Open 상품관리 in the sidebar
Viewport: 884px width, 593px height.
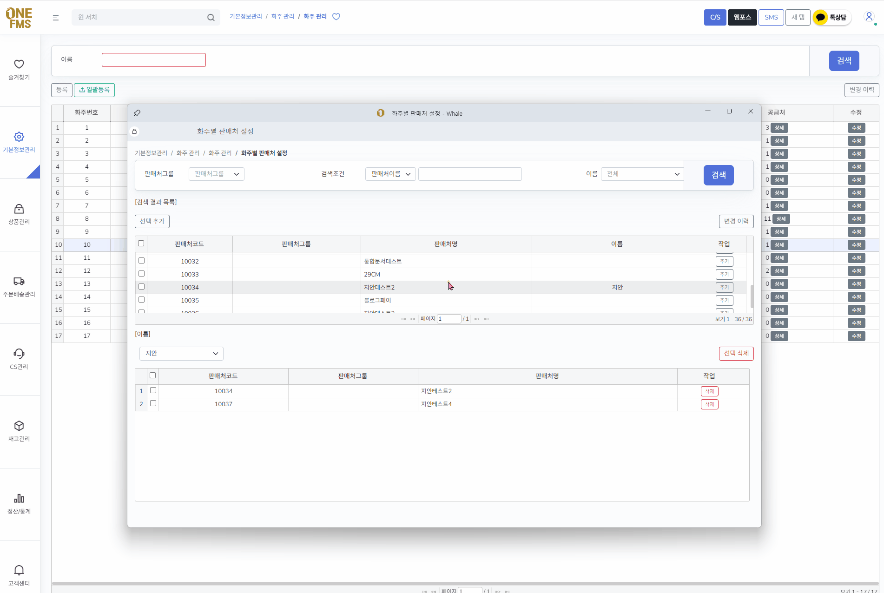(19, 214)
